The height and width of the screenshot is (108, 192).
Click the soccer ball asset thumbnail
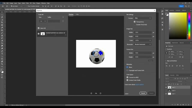(43, 34)
